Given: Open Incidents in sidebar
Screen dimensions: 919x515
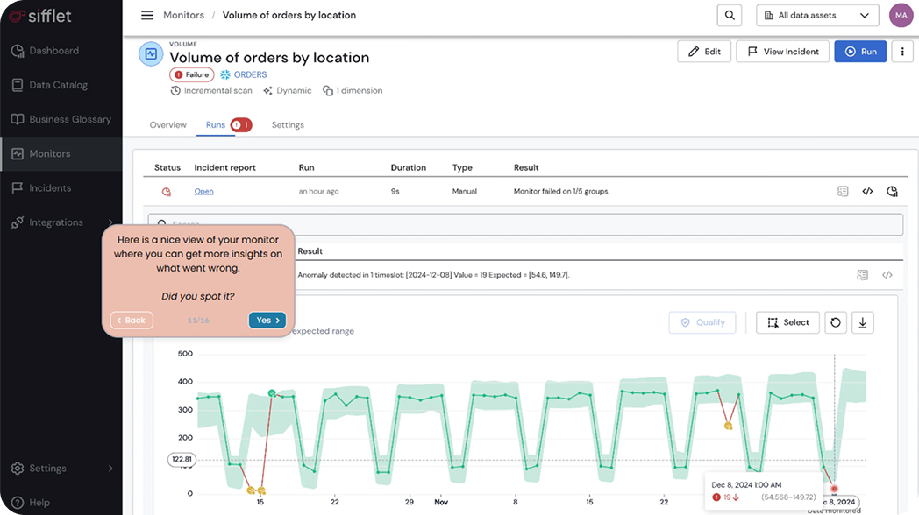Looking at the screenshot, I should (x=41, y=187).
